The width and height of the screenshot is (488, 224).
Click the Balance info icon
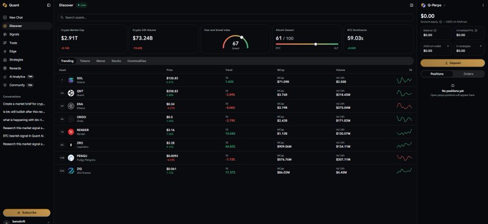pyautogui.click(x=435, y=30)
